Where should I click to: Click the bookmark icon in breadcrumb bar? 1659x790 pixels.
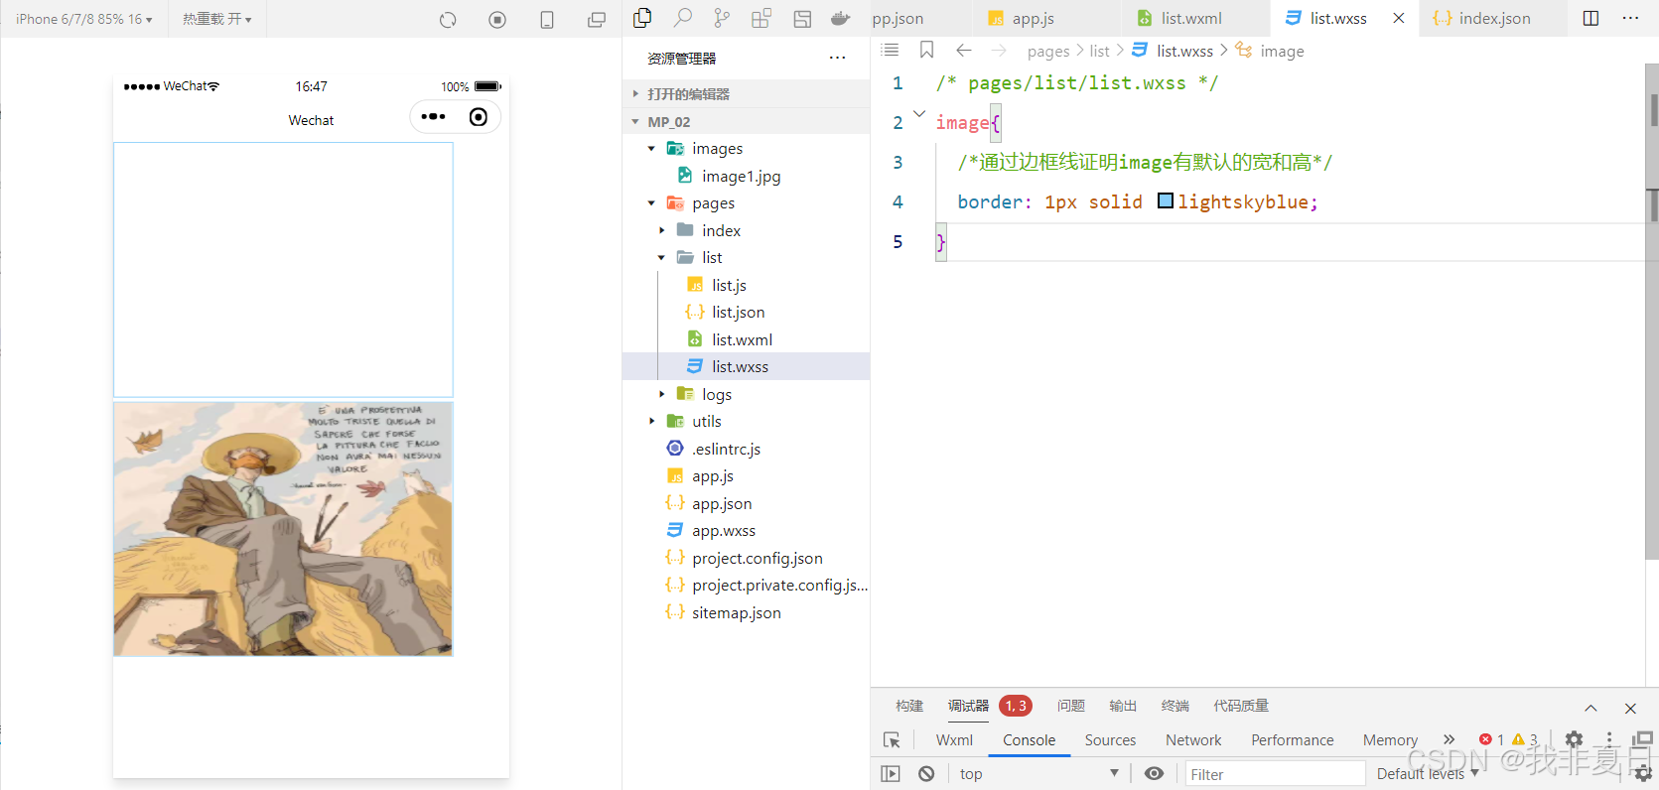[x=927, y=50]
